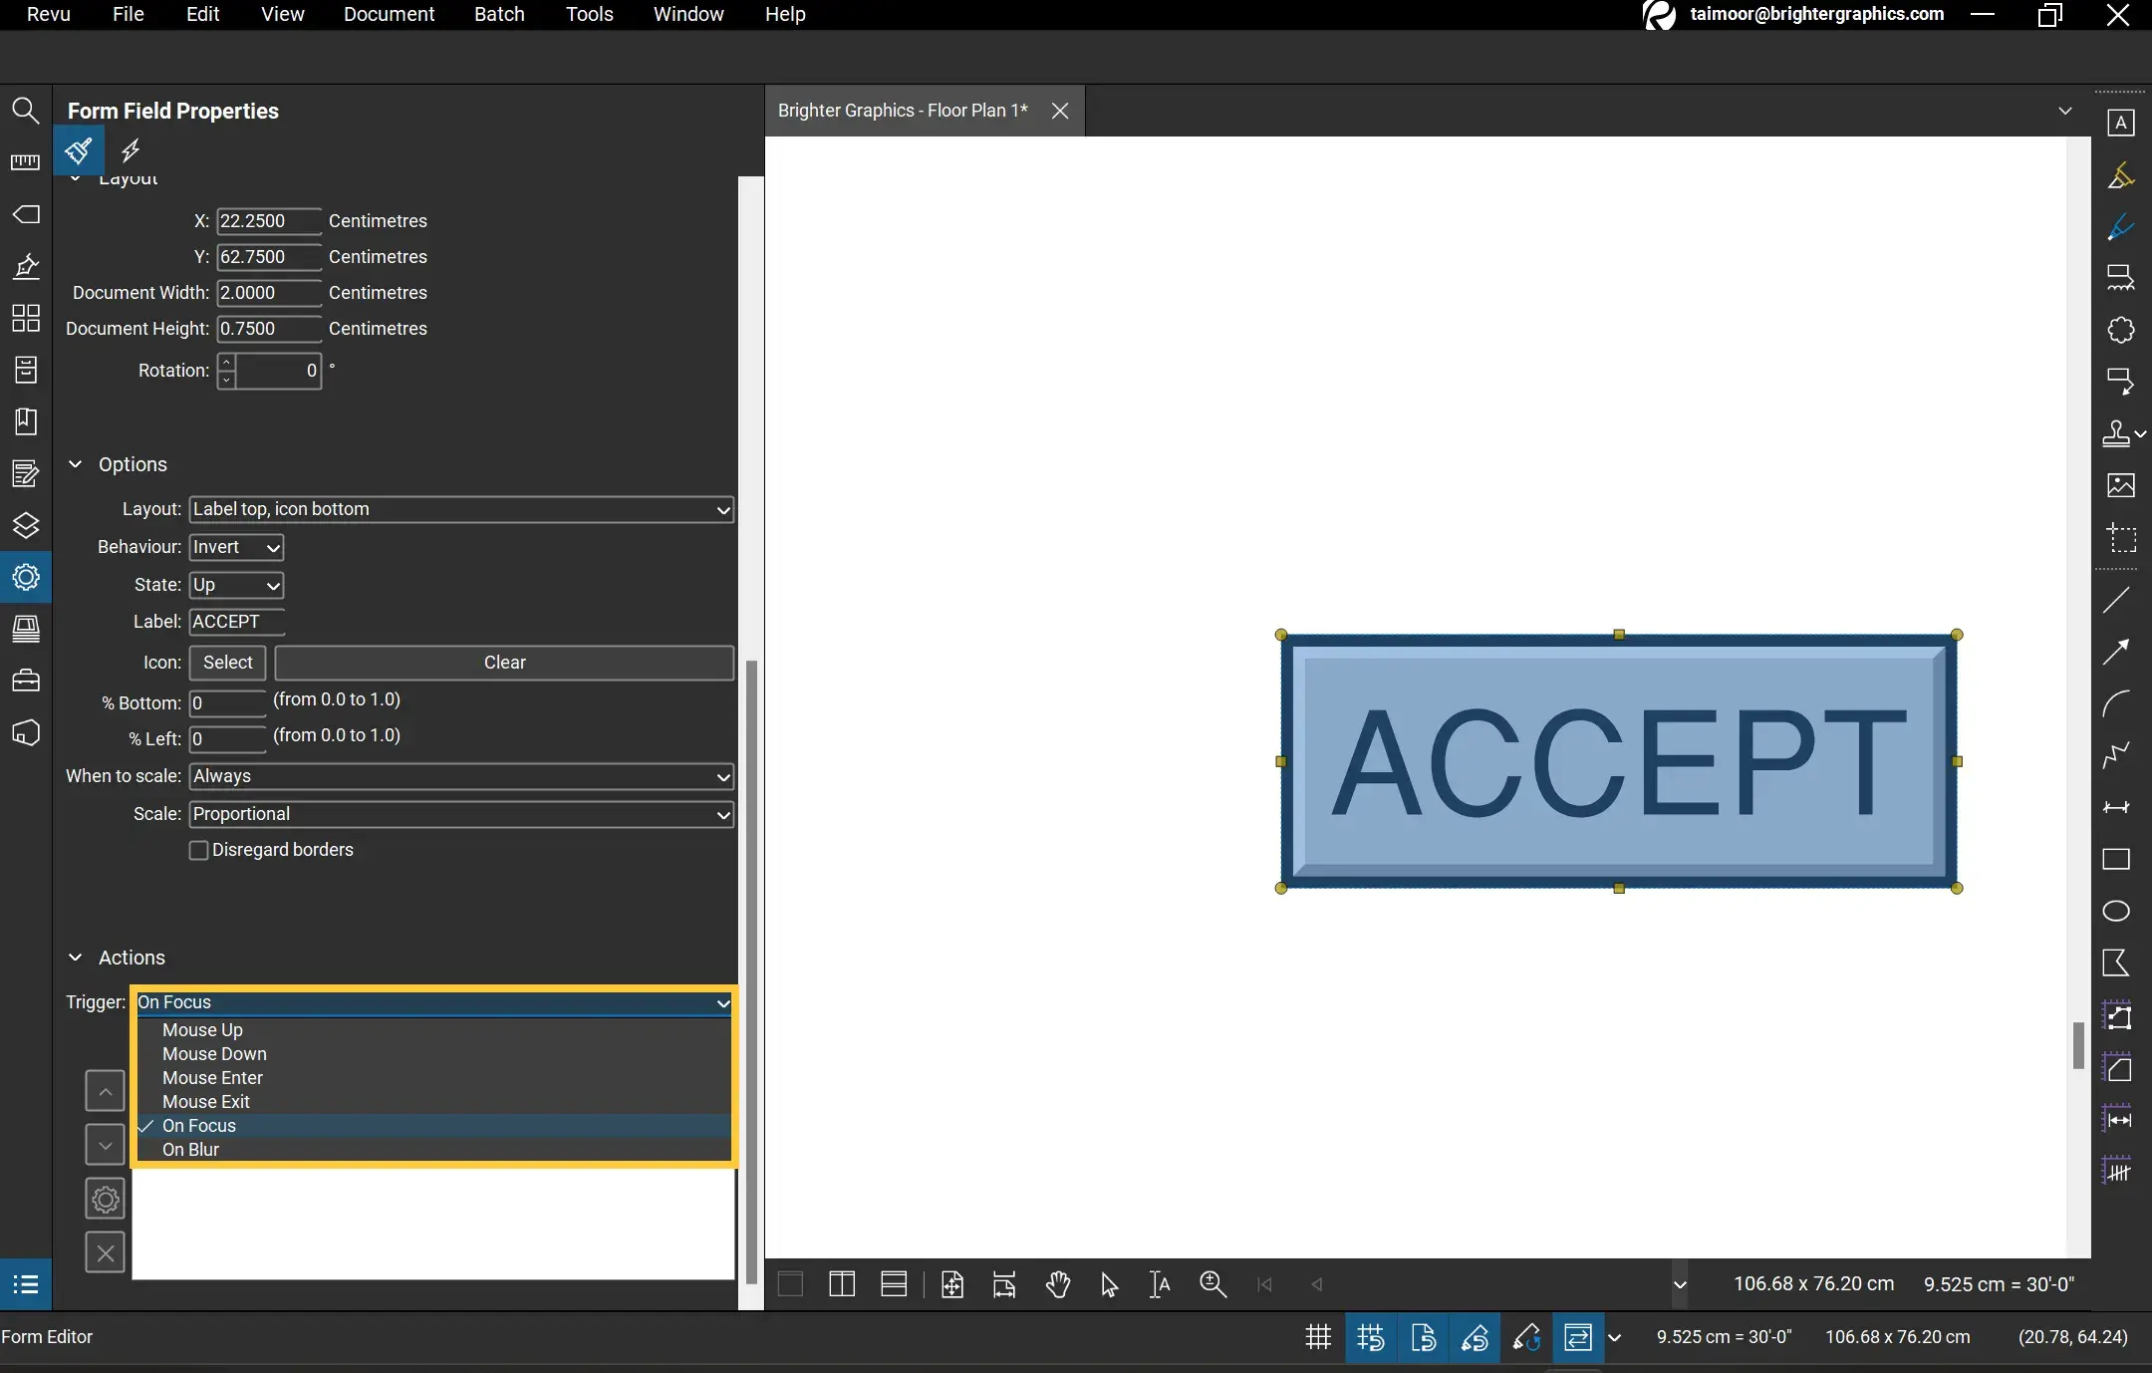The image size is (2152, 1373).
Task: Click the Clear icon button
Action: [503, 663]
